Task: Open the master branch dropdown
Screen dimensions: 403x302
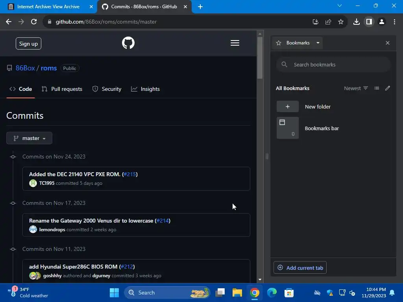Action: 29,138
